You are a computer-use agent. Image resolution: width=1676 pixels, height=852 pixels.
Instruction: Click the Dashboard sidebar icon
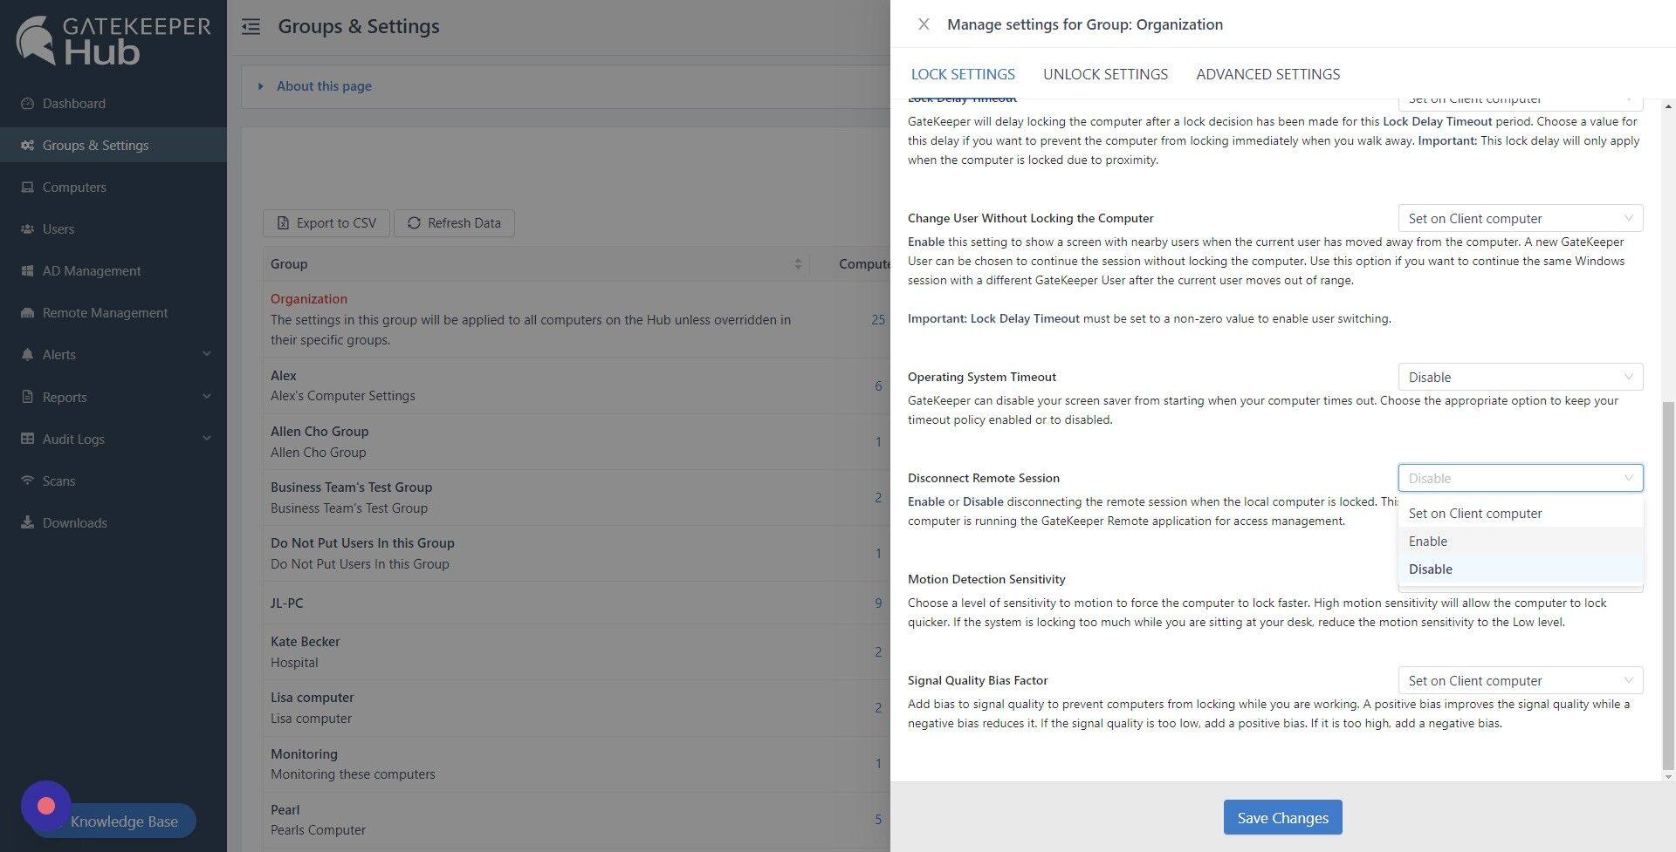pos(27,103)
